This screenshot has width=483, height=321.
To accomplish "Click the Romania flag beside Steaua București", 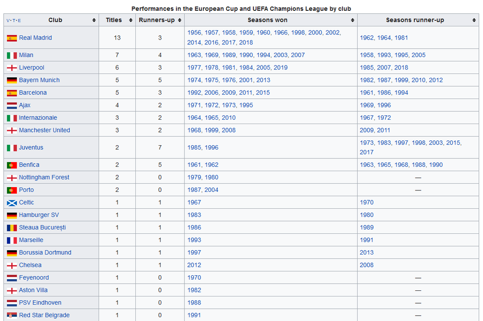I will coord(12,228).
